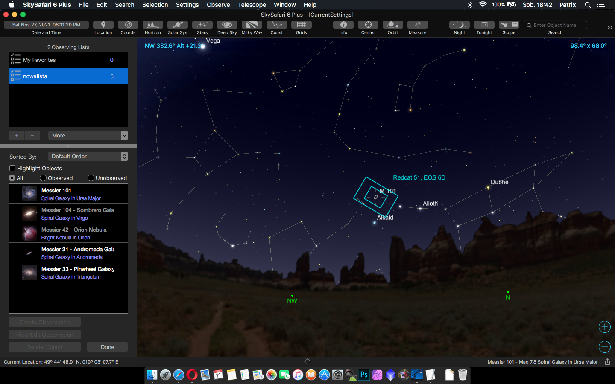Open object Info icon
Screen dimensions: 615x384
pos(343,25)
